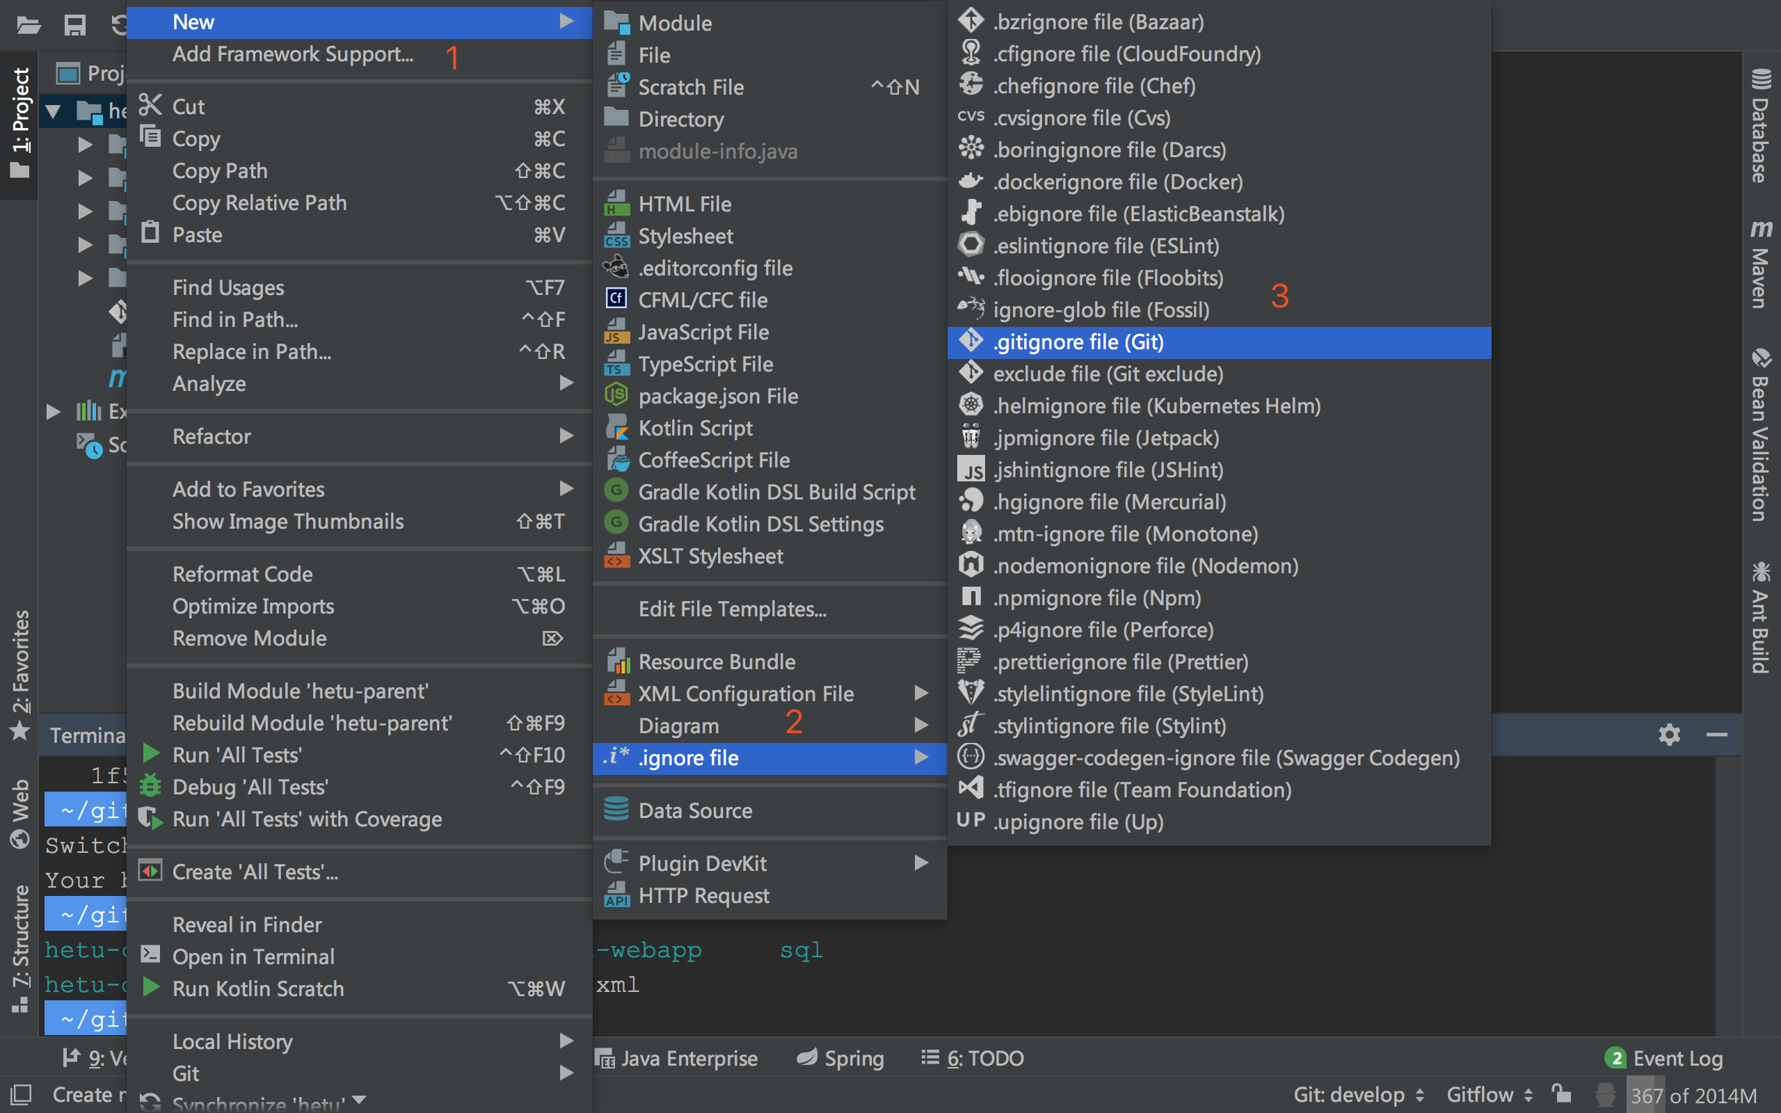The image size is (1781, 1113).
Task: Switch to the Spring bottom tab
Action: coord(840,1059)
